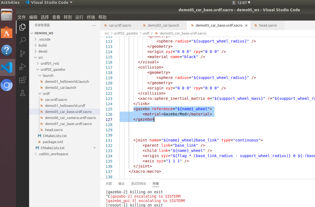
Task: Switch to car.urdf.xacro editor tab
Action: 119,25
